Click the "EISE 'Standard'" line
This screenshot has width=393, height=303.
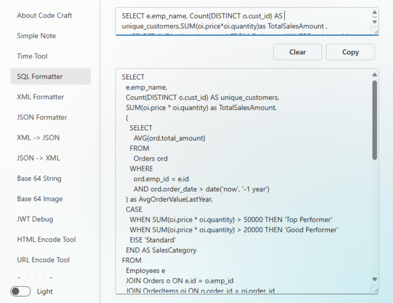tap(153, 240)
